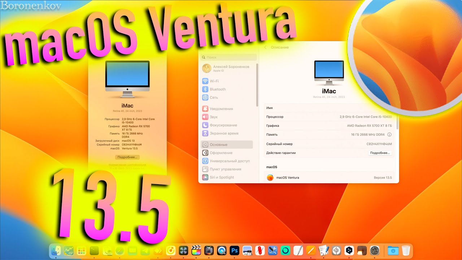Click the iMac image in About window
The image size is (462, 260).
click(x=127, y=79)
